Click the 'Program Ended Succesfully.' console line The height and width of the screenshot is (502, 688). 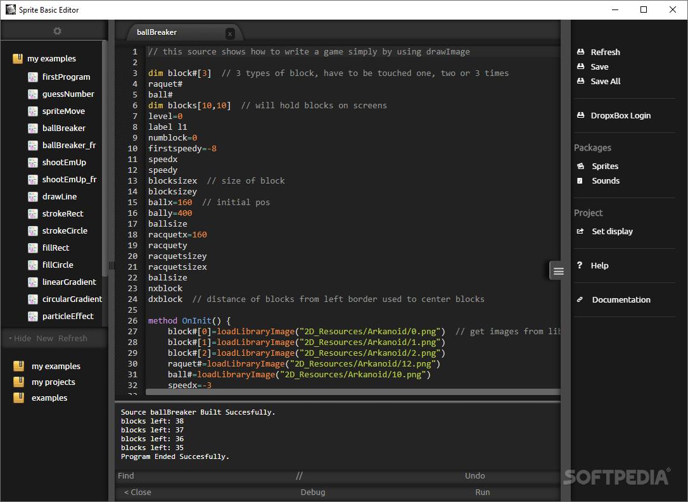[175, 457]
